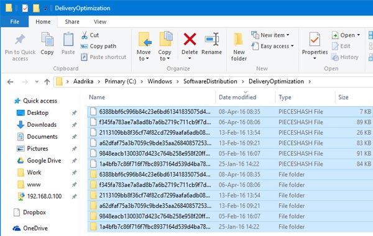
Task: Go to Primary (C:) in address bar
Action: pos(121,81)
